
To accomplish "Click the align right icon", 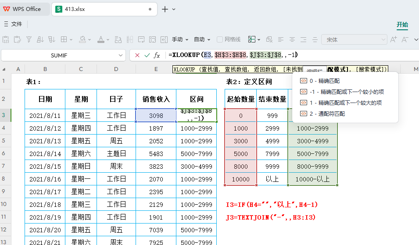I will 303,39.
